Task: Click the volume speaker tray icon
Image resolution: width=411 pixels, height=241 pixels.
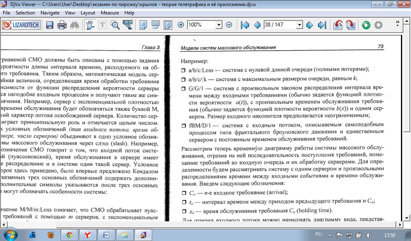Action: pos(368,235)
